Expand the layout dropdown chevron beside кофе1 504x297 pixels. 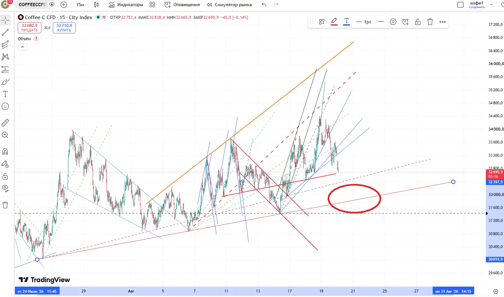[491, 5]
